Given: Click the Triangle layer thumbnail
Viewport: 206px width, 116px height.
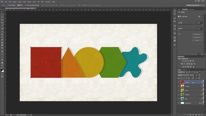Looking at the screenshot, I should tap(182, 86).
